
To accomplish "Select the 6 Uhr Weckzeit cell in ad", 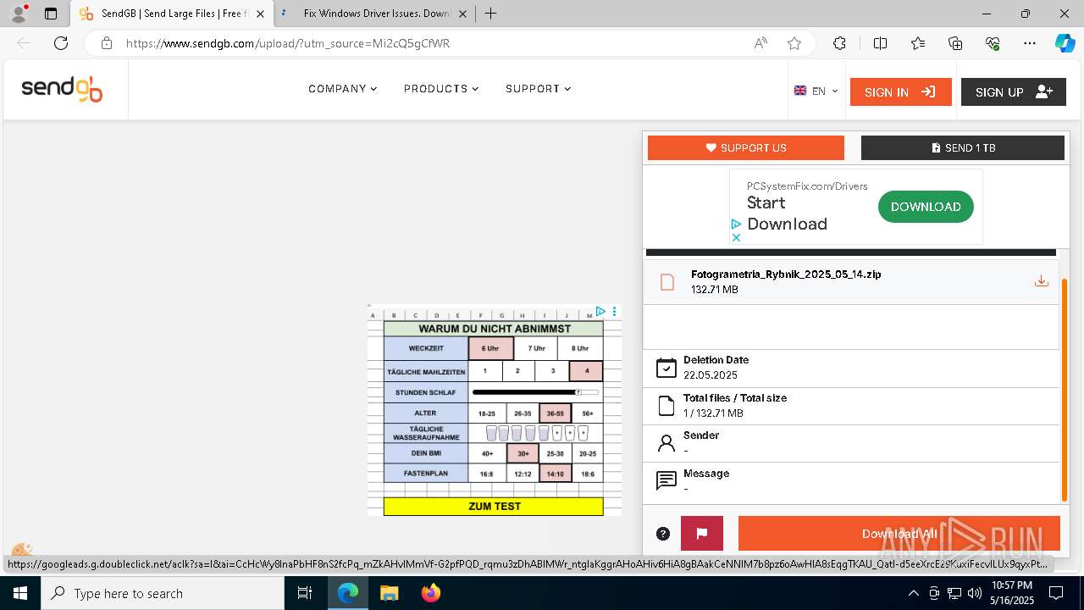I will [x=490, y=348].
